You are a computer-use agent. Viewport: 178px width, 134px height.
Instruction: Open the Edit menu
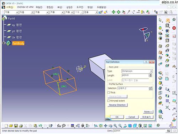pos(50,7)
